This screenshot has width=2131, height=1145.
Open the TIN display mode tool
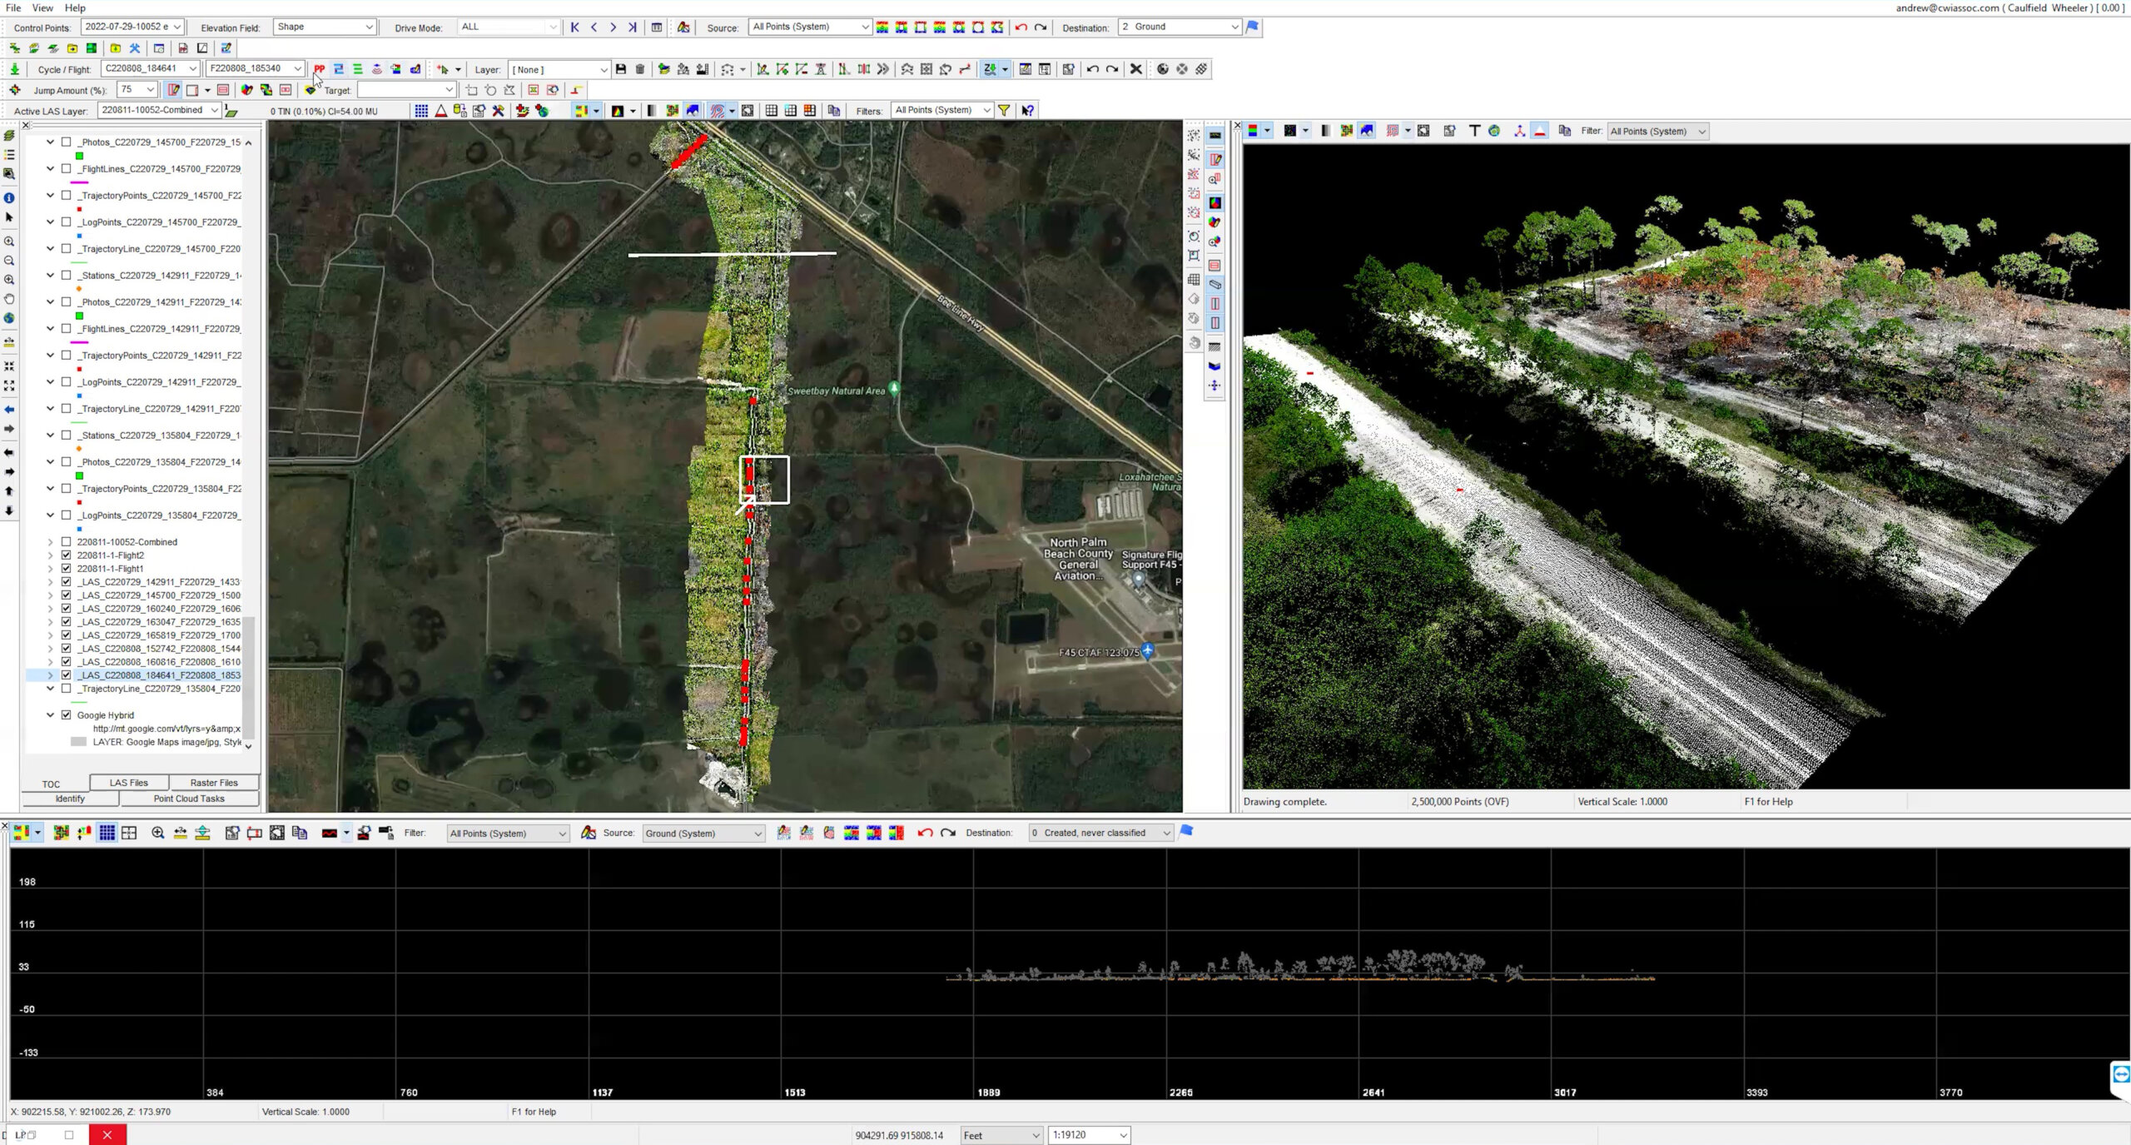click(440, 109)
